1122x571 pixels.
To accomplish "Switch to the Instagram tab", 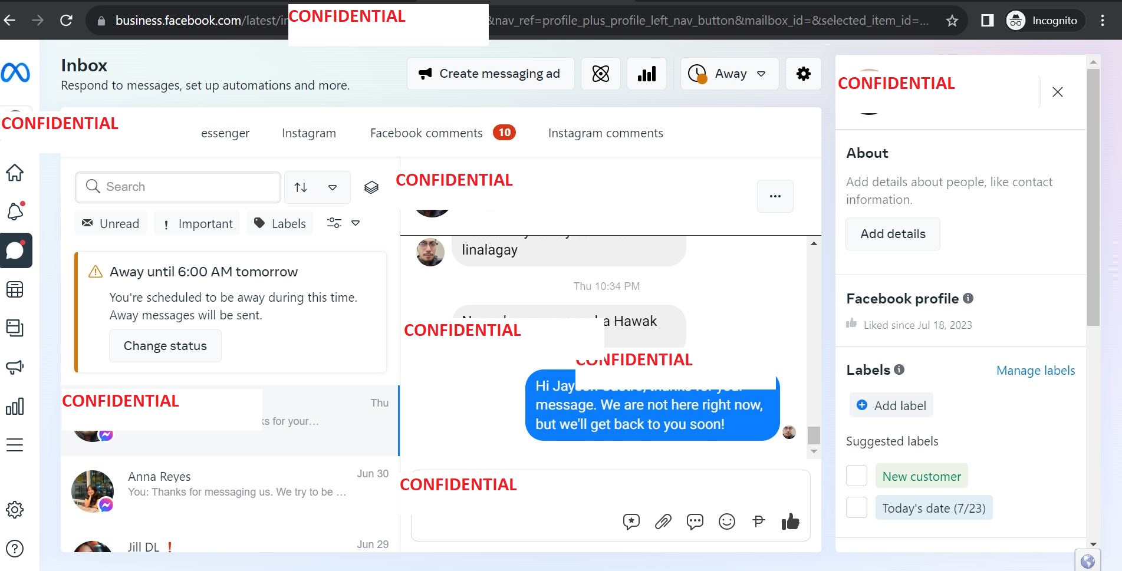I will click(x=309, y=133).
